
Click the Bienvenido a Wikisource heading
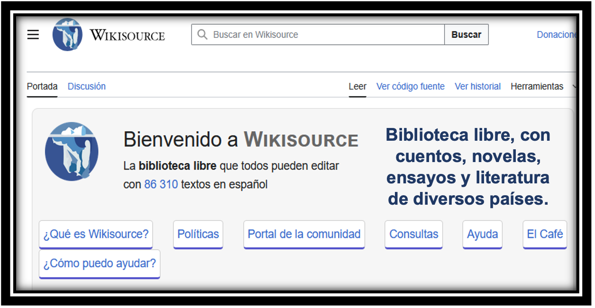[x=241, y=140]
